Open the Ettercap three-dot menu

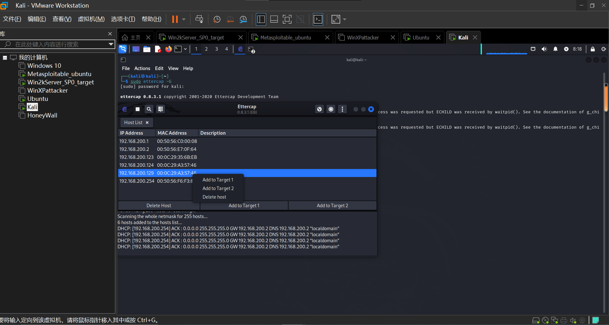click(342, 109)
